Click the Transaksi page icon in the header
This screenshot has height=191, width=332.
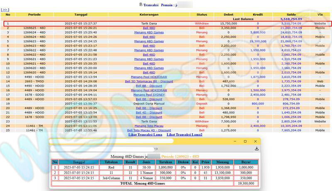pyautogui.click(x=140, y=4)
